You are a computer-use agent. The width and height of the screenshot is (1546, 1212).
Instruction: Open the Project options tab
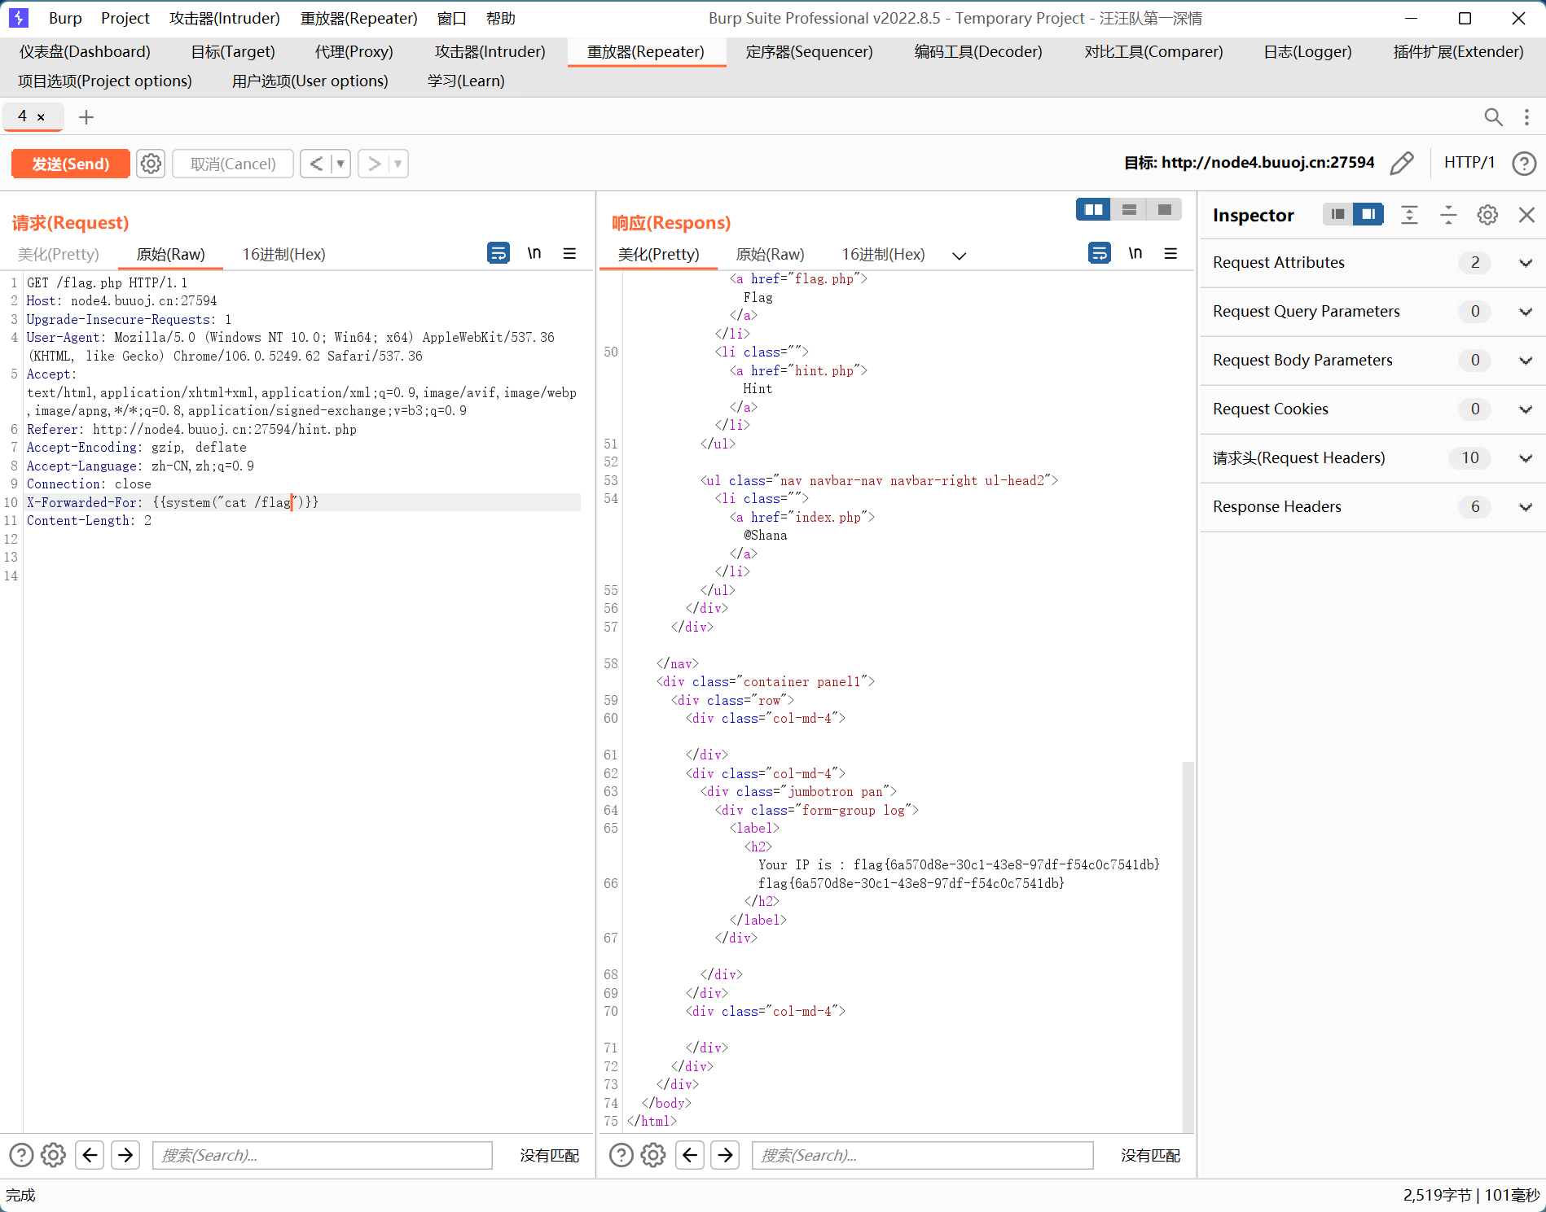coord(105,81)
